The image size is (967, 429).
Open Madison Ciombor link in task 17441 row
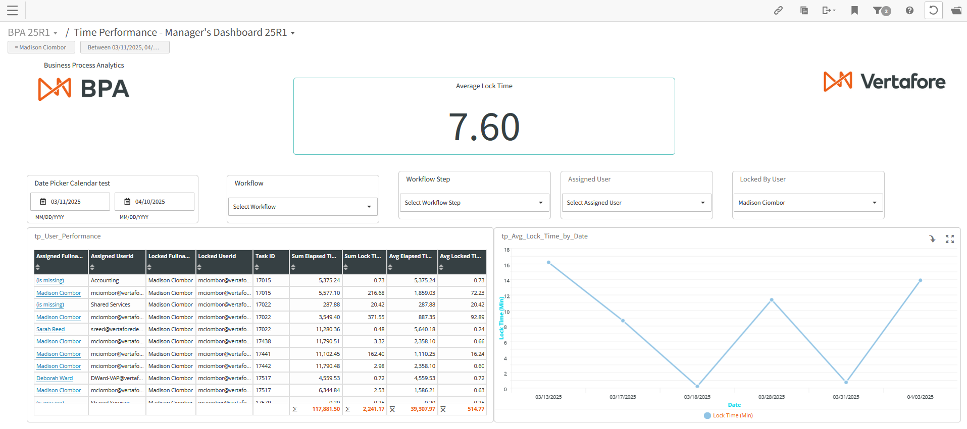59,354
